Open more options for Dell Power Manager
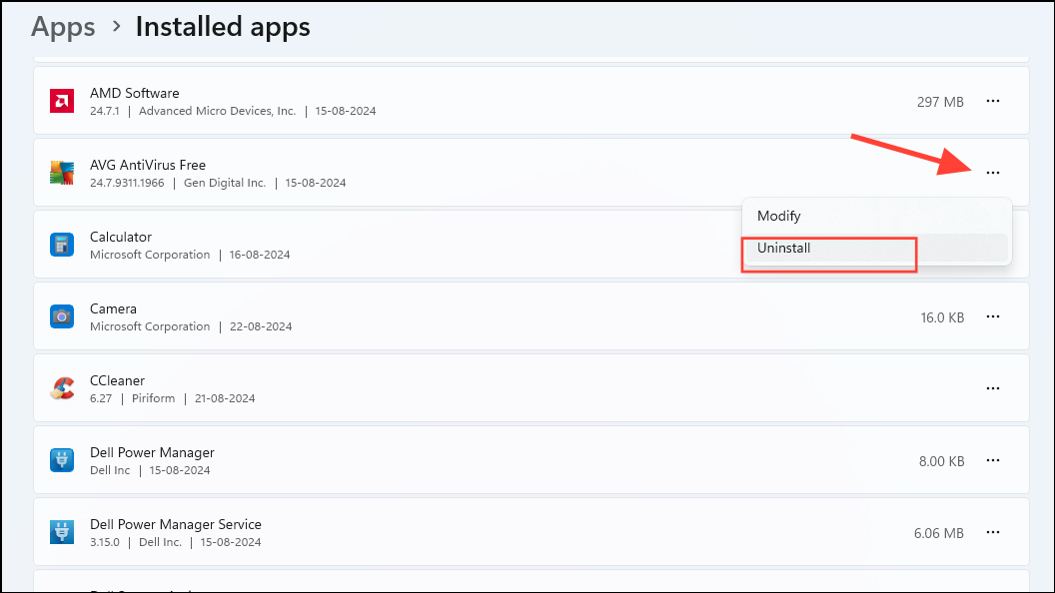1055x593 pixels. [x=992, y=460]
